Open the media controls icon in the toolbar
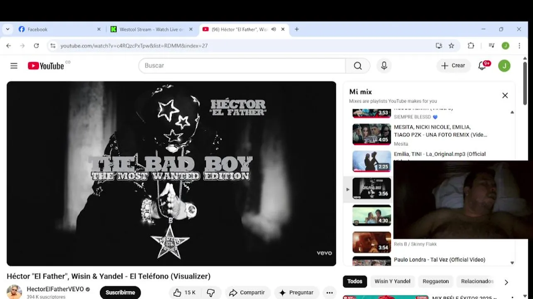Viewport: 533px width, 299px height. [x=491, y=46]
